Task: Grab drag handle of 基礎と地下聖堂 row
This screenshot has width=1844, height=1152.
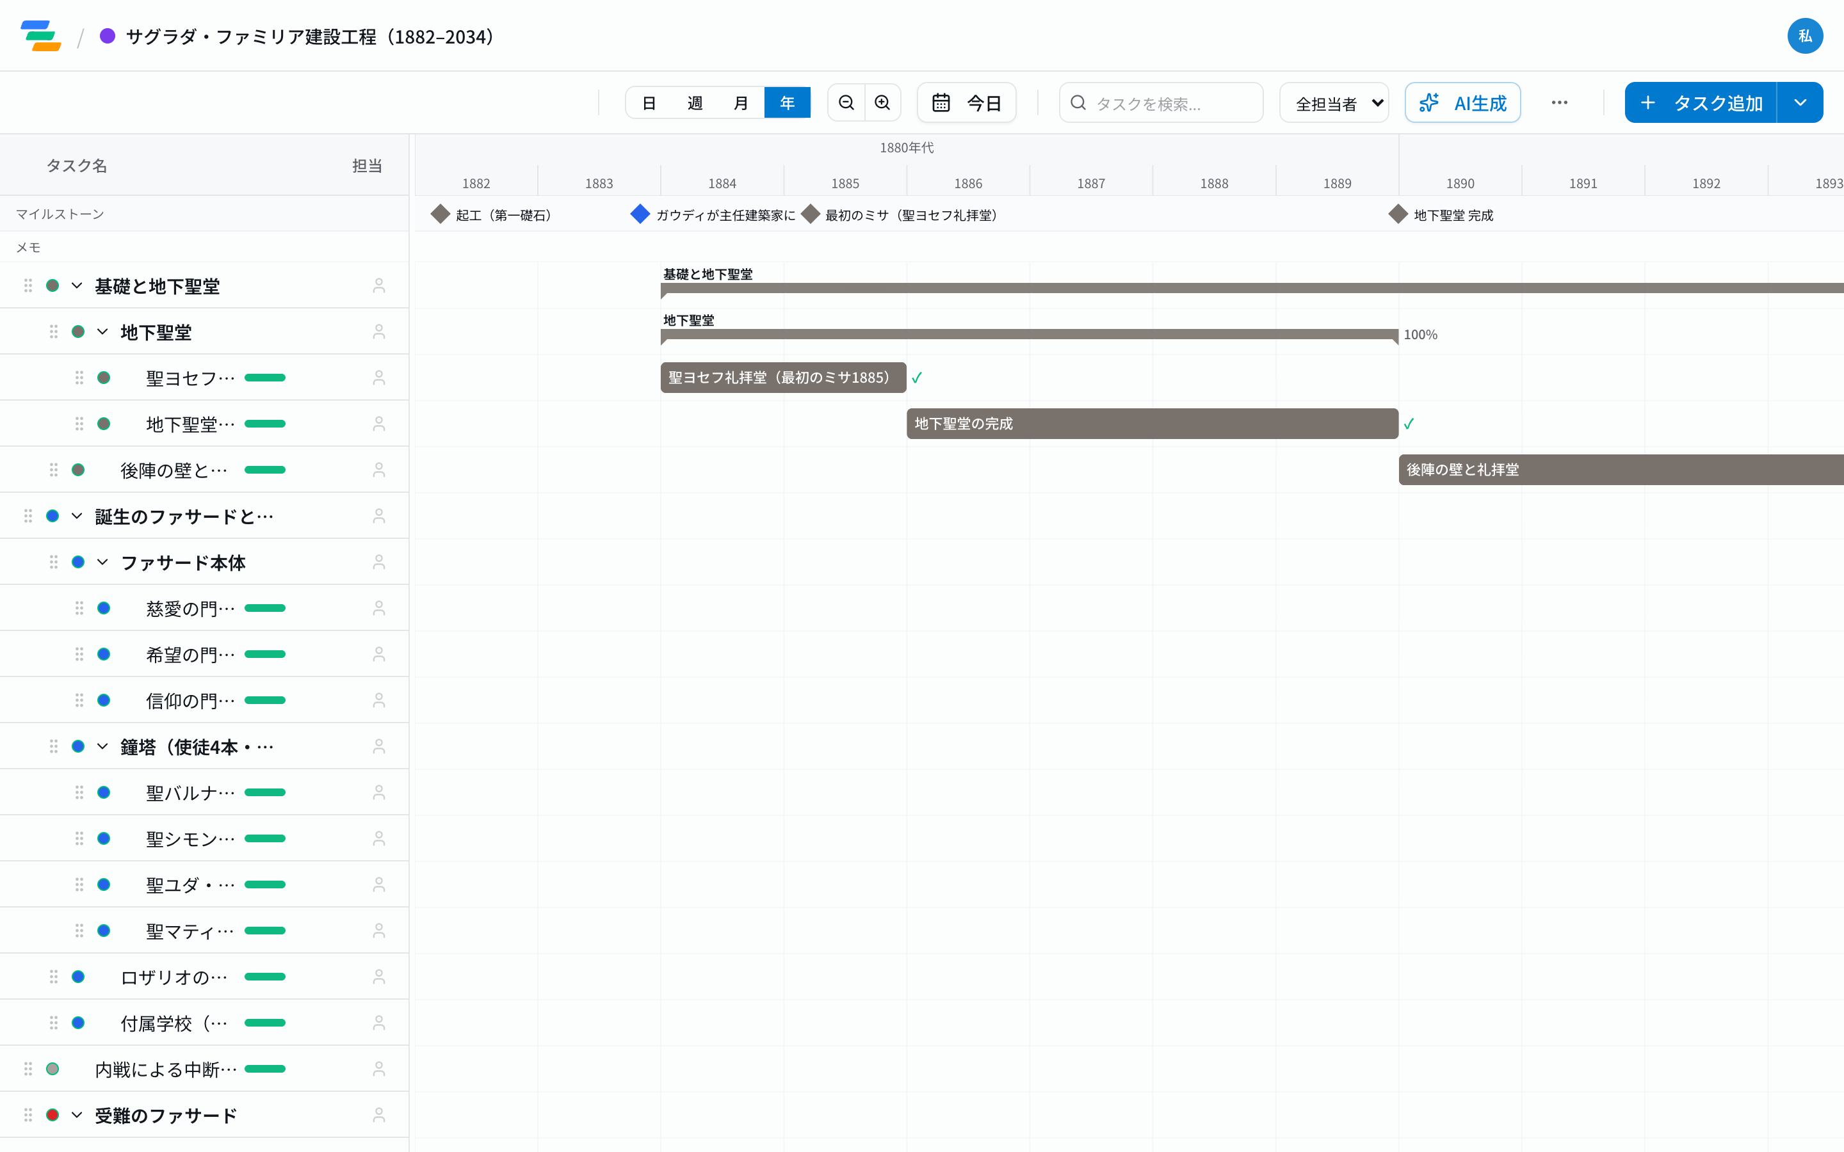Action: click(28, 285)
